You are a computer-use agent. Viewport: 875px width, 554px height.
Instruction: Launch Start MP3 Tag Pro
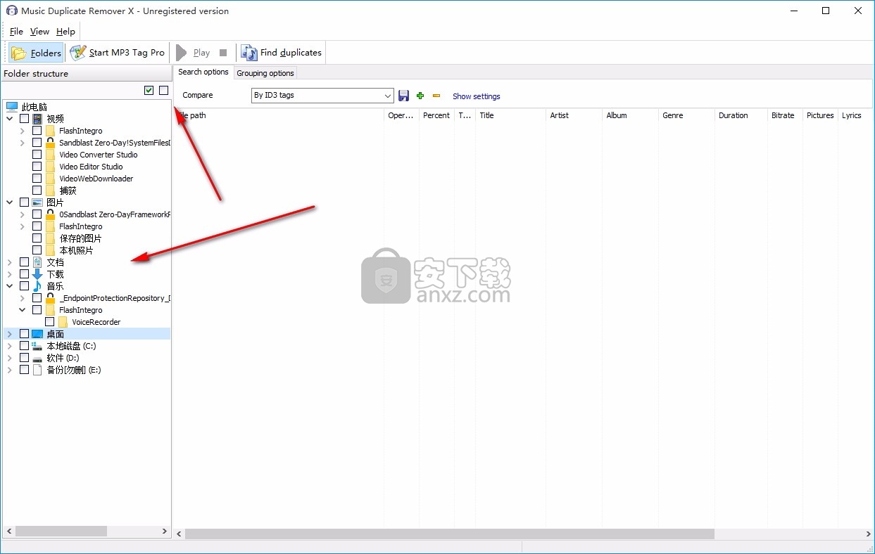[x=118, y=53]
